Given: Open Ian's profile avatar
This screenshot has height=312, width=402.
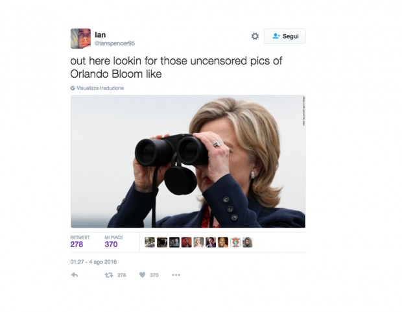Looking at the screenshot, I should point(81,38).
